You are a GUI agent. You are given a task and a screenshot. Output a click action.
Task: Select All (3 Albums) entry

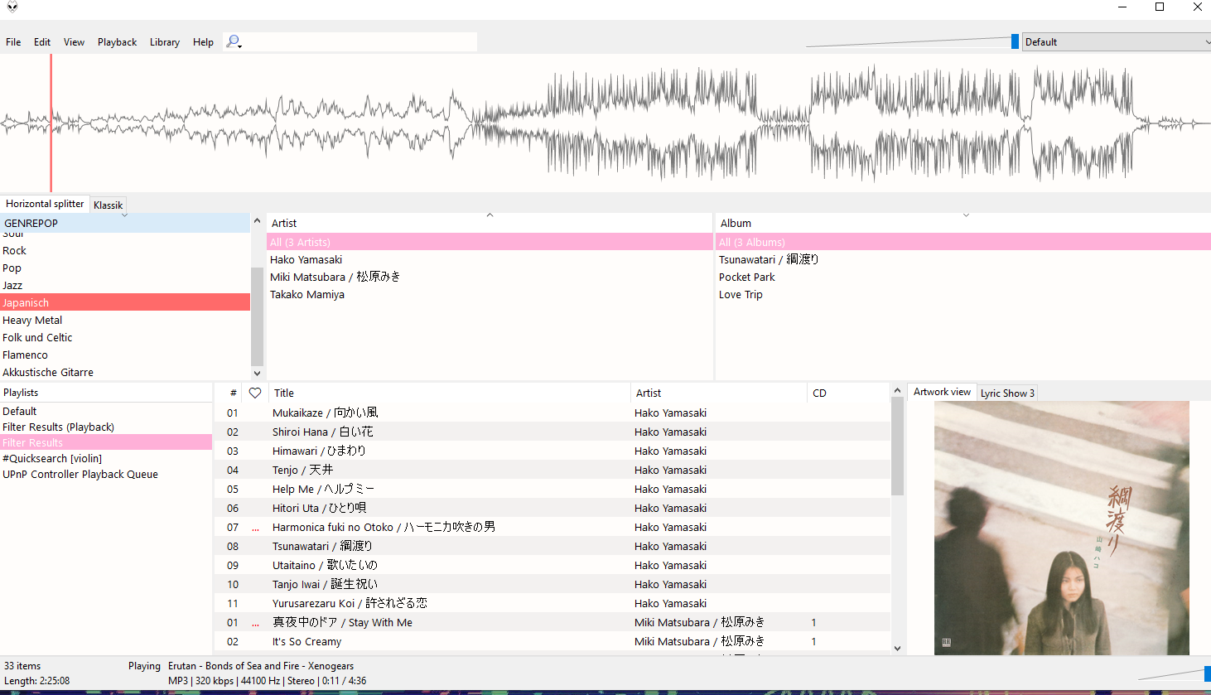click(963, 242)
